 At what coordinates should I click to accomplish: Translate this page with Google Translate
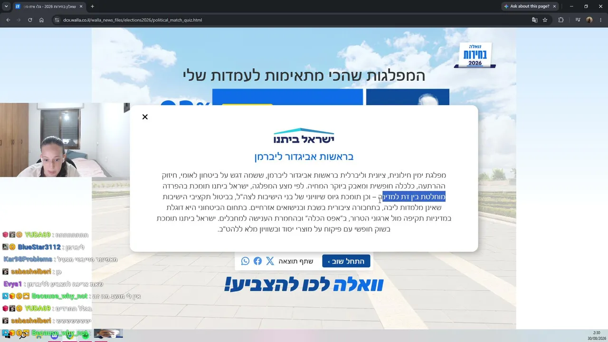point(534,20)
